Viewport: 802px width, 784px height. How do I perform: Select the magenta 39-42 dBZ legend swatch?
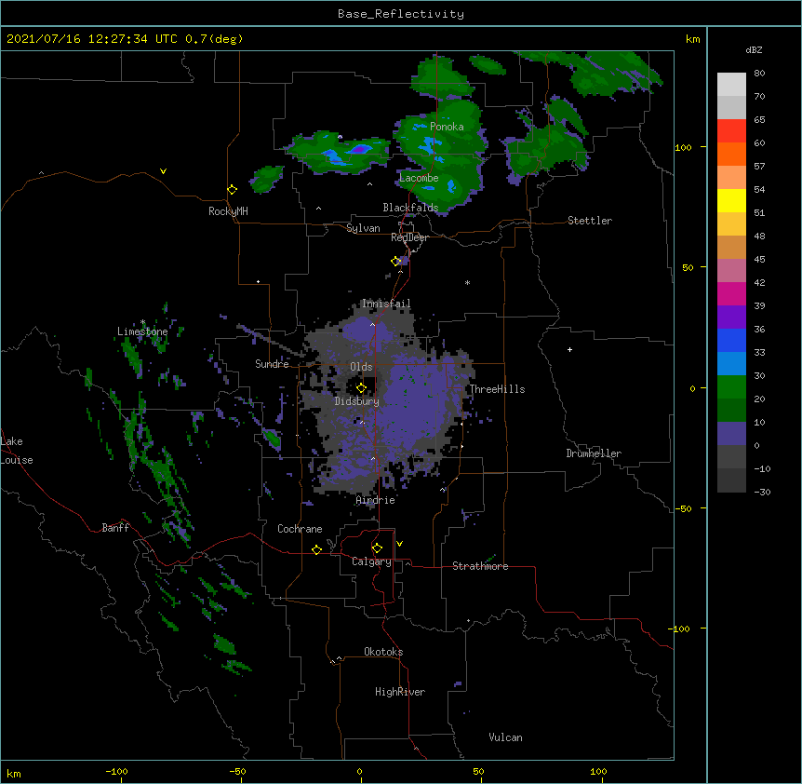[731, 293]
